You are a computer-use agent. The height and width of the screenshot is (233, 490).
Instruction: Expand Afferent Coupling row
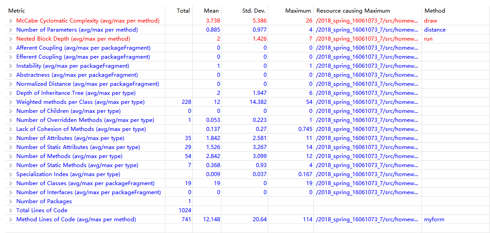(x=11, y=48)
